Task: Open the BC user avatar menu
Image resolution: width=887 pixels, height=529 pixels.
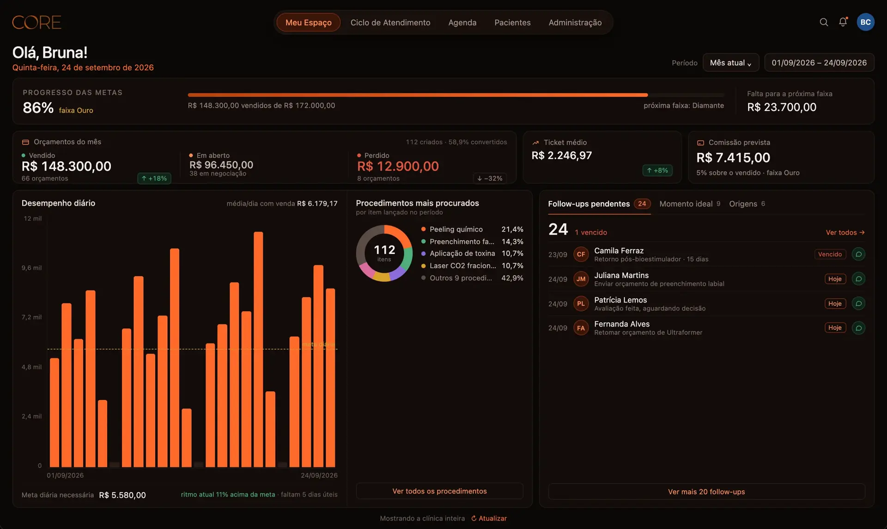Action: coord(865,22)
